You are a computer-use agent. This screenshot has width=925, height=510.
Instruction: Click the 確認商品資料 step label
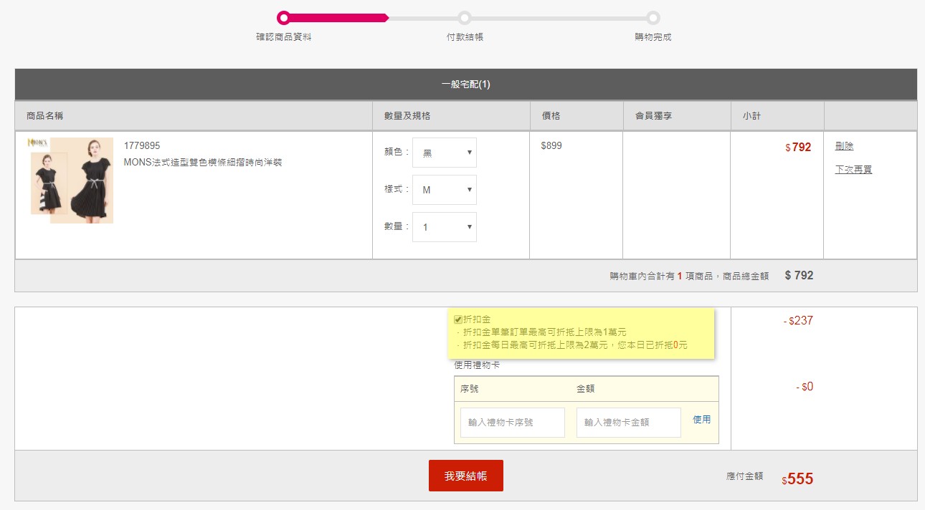coord(284,37)
